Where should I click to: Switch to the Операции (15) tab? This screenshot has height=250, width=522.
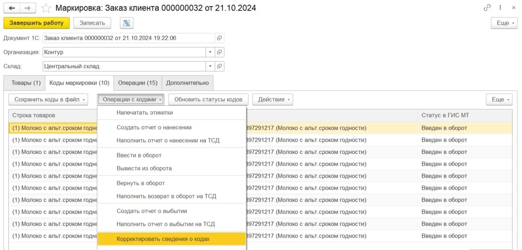(x=138, y=83)
